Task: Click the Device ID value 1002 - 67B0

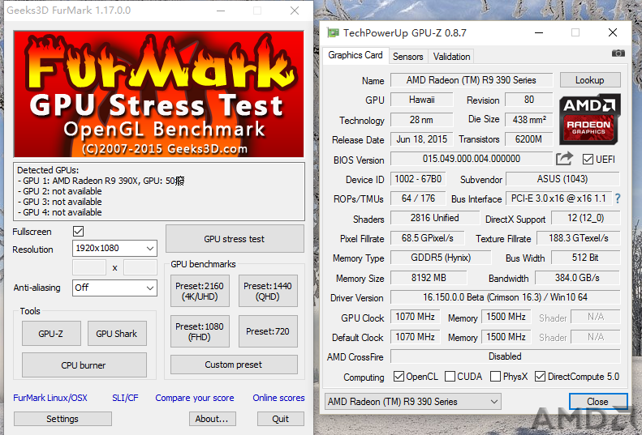Action: [418, 179]
